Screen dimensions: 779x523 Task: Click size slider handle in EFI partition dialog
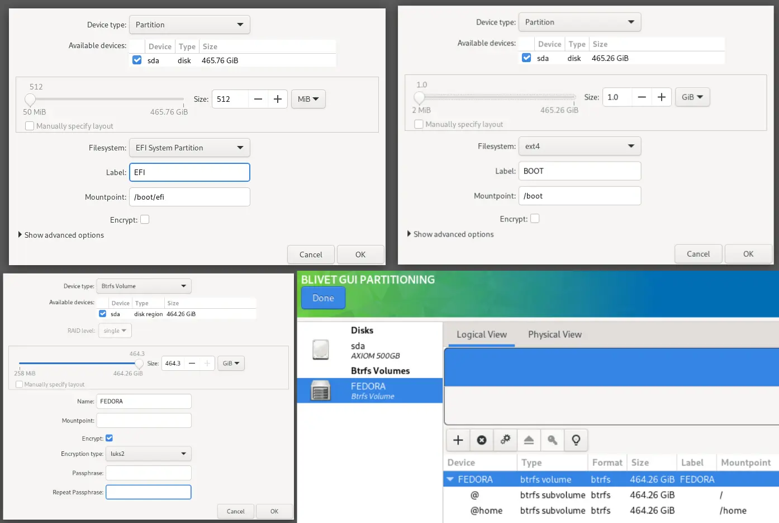(x=30, y=100)
